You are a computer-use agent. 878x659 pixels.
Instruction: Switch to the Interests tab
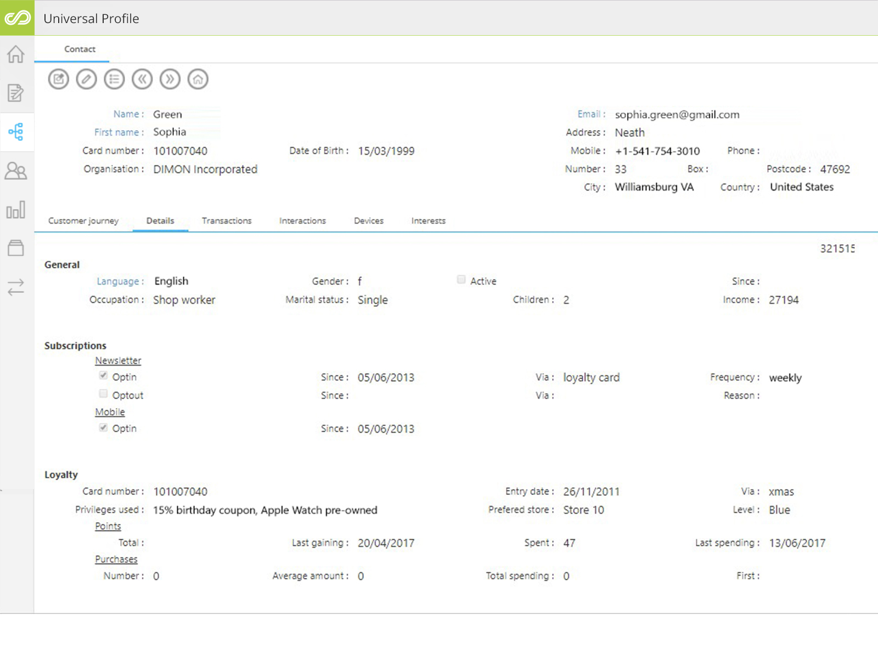[x=429, y=221]
